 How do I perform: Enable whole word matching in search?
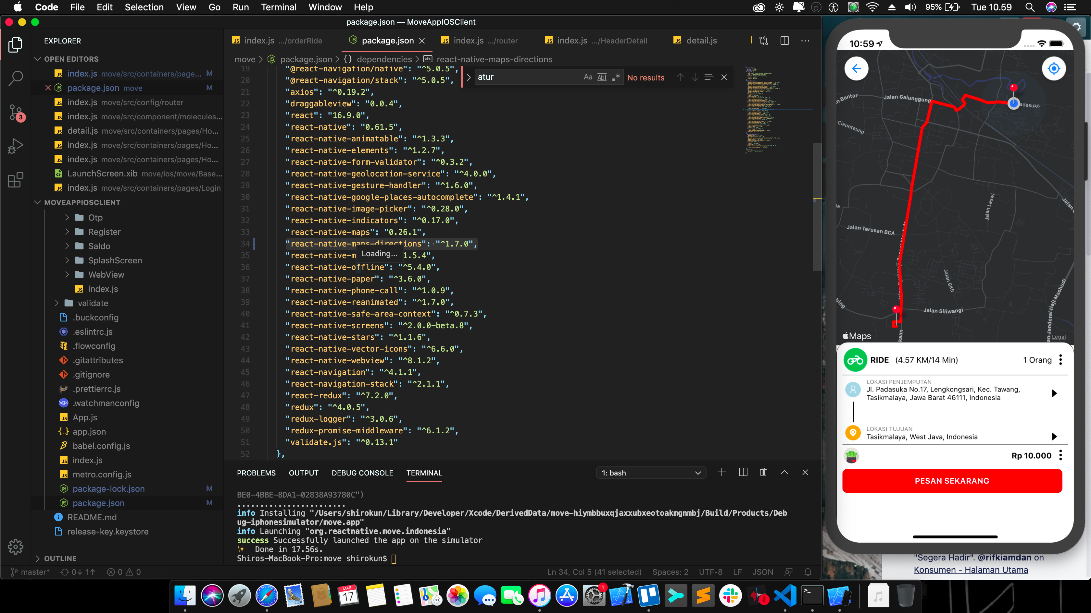click(601, 77)
